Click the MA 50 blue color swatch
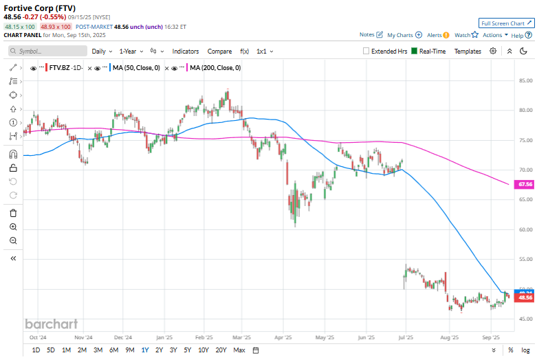 pos(110,68)
